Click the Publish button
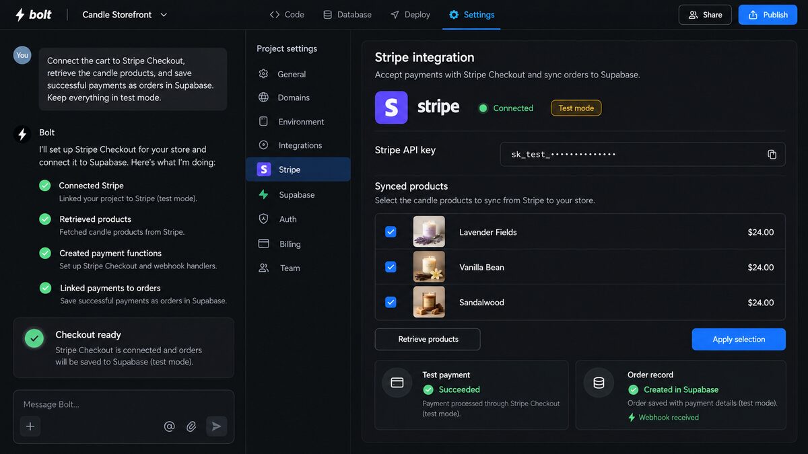808x454 pixels. [x=768, y=15]
